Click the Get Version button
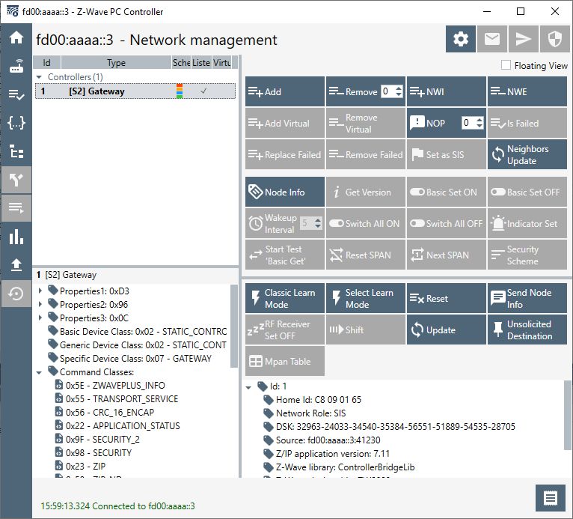 pyautogui.click(x=366, y=192)
